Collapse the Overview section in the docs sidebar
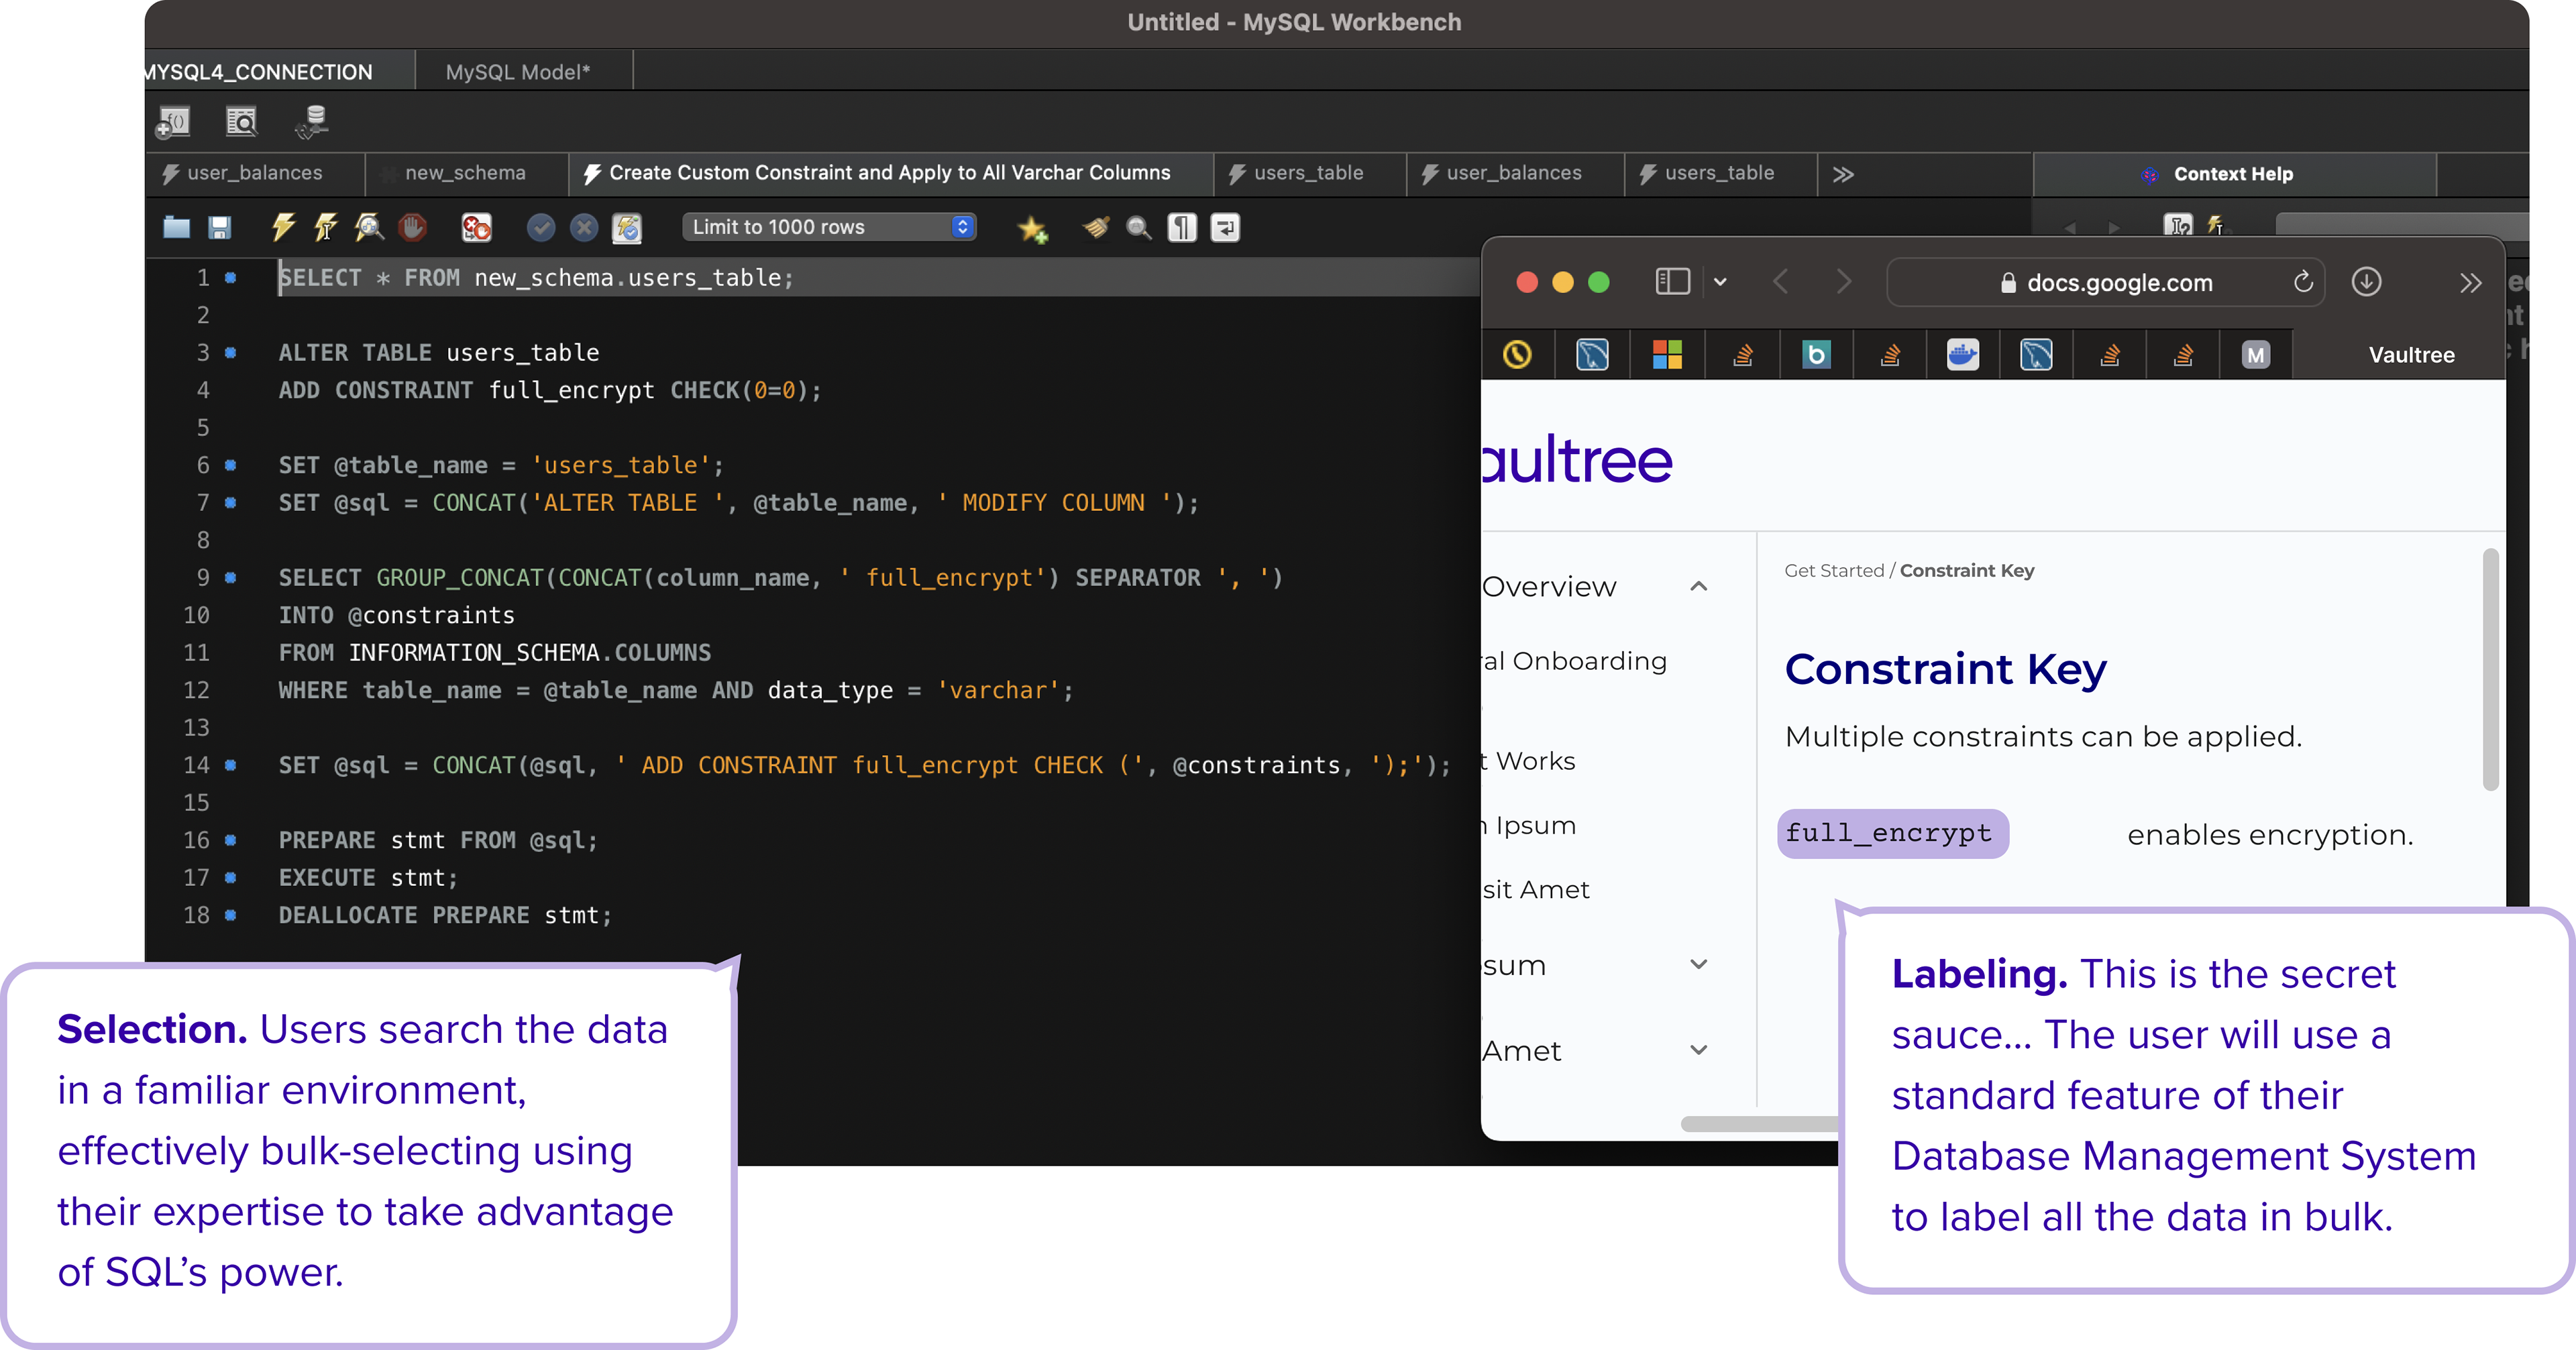Image resolution: width=2576 pixels, height=1350 pixels. [1698, 586]
